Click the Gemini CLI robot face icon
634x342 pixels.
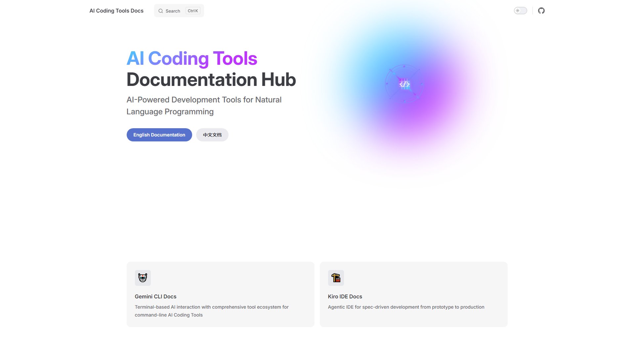tap(143, 278)
